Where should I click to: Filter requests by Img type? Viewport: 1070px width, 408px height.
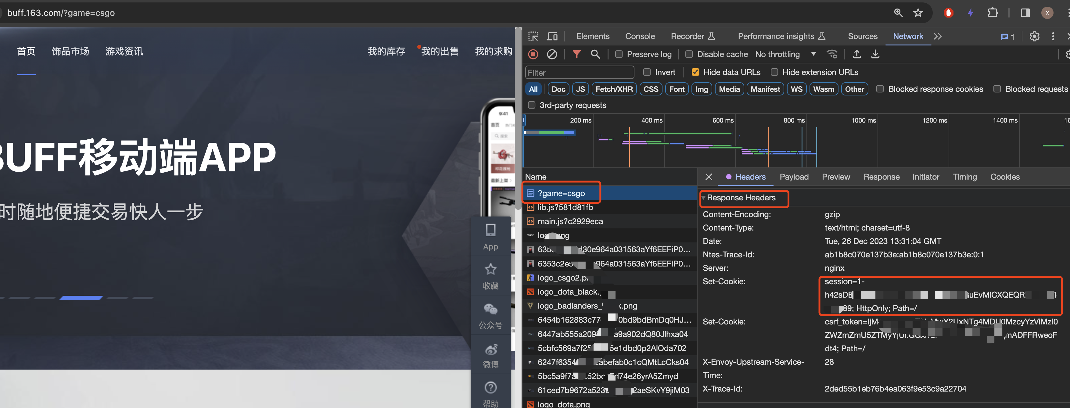pyautogui.click(x=702, y=89)
